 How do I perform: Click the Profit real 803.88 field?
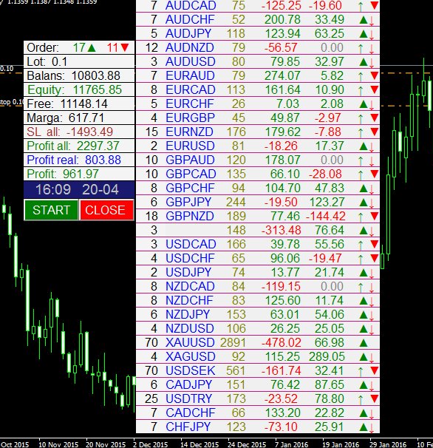[79, 160]
